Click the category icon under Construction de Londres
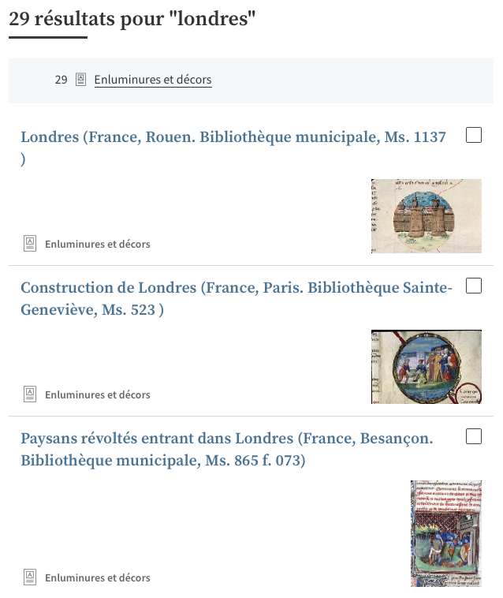 (30, 394)
